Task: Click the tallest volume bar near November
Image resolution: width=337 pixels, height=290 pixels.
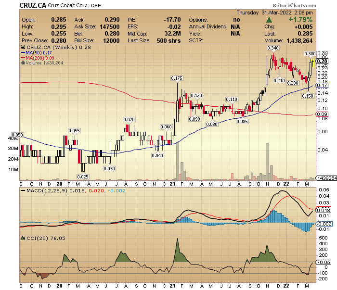Action: click(x=267, y=162)
